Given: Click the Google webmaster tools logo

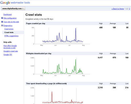Looking at the screenshot, I should (15, 3).
